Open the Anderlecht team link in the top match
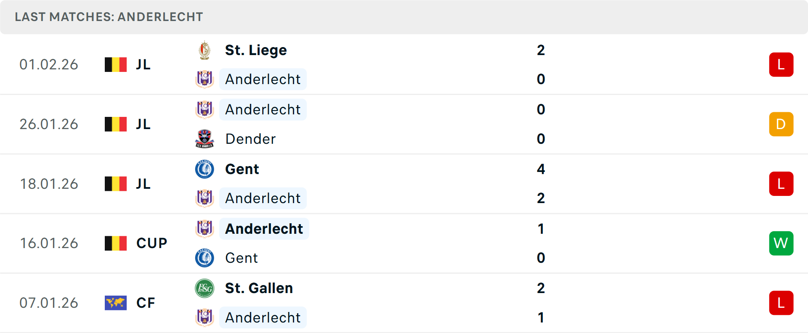Viewport: 808px width, 333px height. 263,79
